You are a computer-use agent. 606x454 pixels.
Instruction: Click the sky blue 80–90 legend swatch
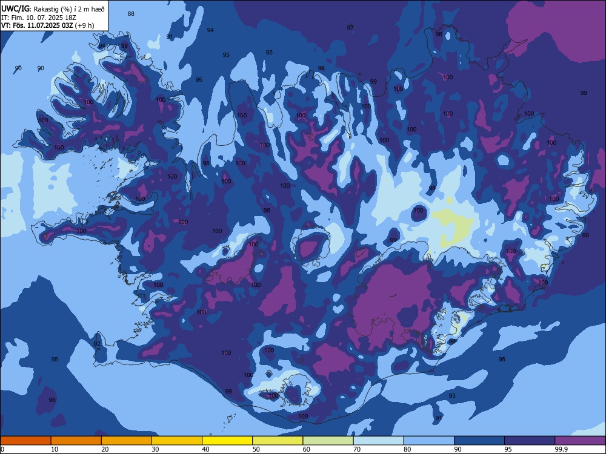pos(429,441)
